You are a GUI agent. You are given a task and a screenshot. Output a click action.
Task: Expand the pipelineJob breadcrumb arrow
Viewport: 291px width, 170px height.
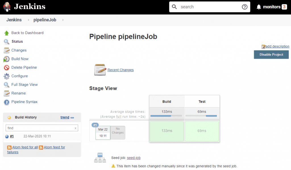tap(63, 20)
